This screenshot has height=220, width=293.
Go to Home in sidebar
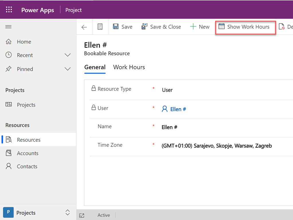[x=24, y=42]
